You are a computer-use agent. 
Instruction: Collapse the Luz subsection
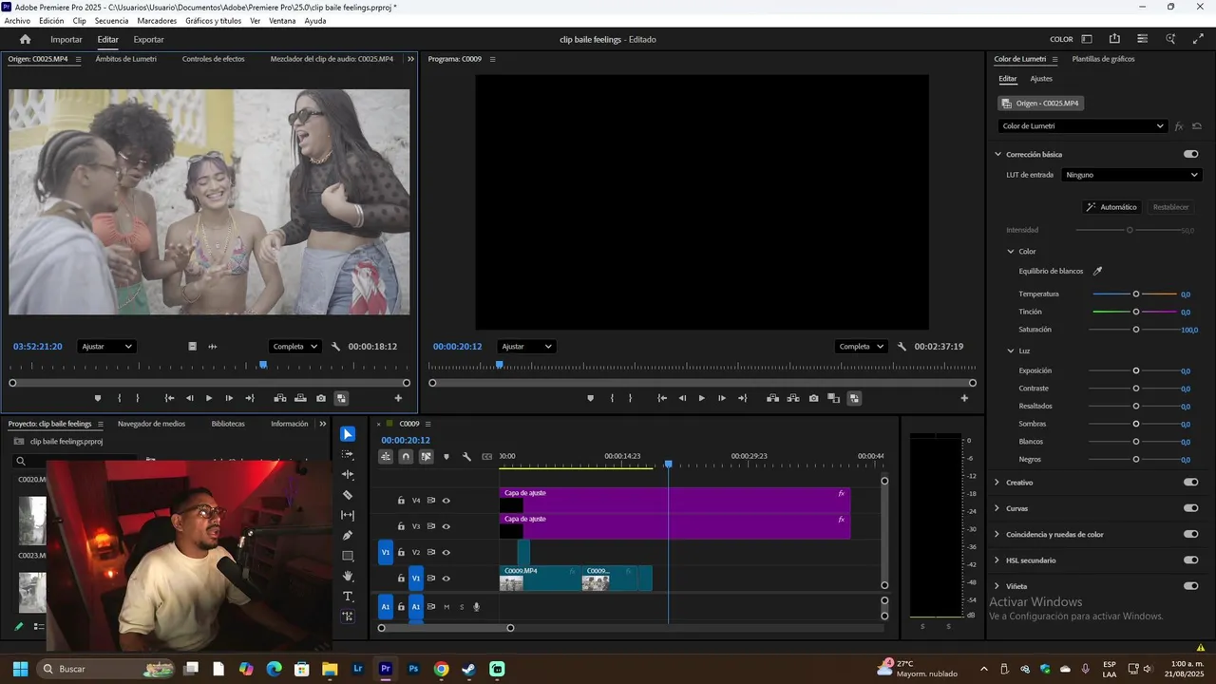[1011, 351]
